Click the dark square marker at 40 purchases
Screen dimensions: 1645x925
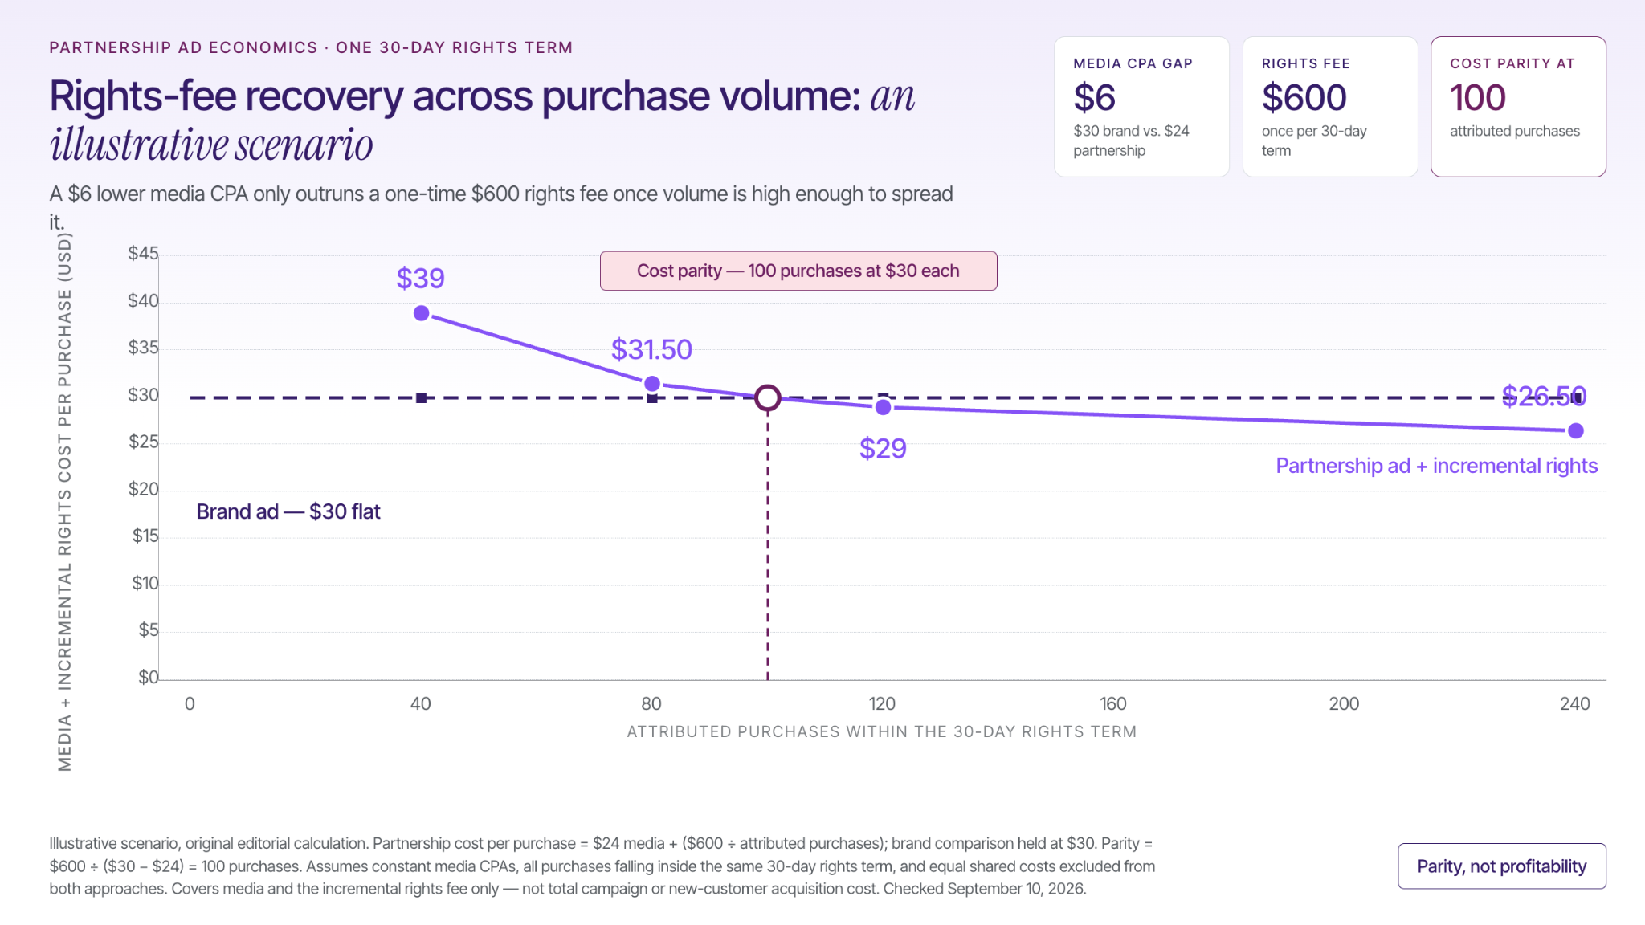click(421, 397)
